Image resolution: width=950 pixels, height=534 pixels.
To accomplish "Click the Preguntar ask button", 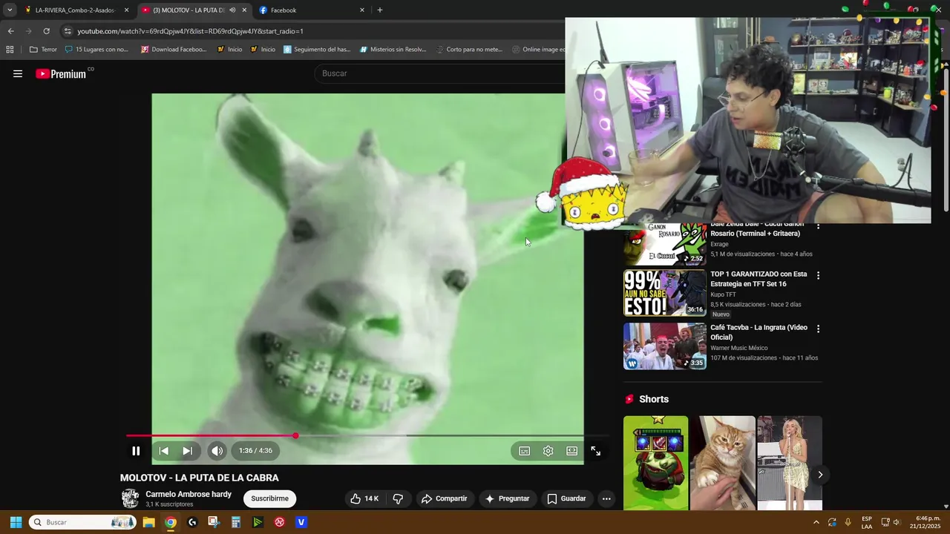I will pyautogui.click(x=507, y=499).
